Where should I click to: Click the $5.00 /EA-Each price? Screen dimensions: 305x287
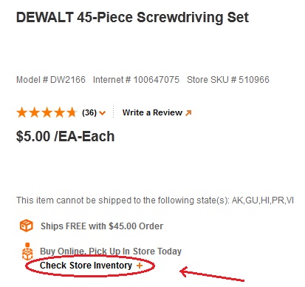66,136
